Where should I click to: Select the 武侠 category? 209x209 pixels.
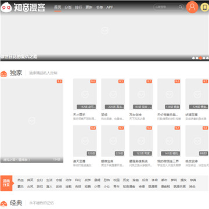(59, 186)
